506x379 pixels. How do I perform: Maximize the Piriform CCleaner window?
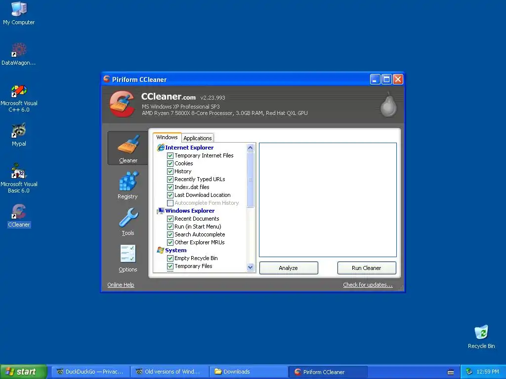[386, 79]
